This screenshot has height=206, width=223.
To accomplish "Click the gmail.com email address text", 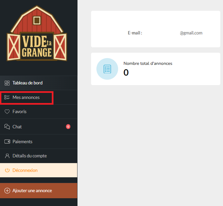I will (191, 33).
